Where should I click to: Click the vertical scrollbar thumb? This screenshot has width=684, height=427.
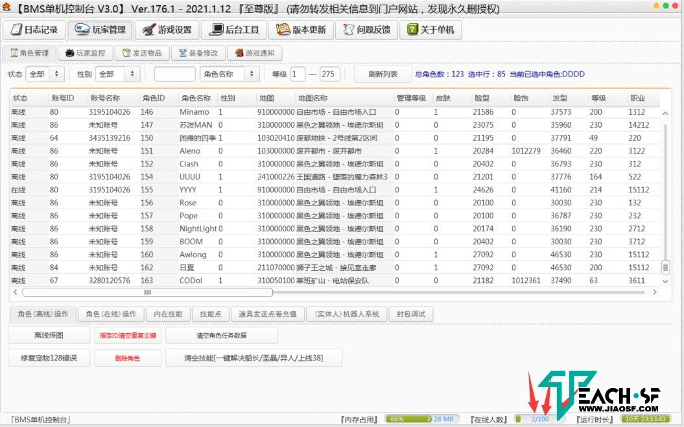click(665, 267)
